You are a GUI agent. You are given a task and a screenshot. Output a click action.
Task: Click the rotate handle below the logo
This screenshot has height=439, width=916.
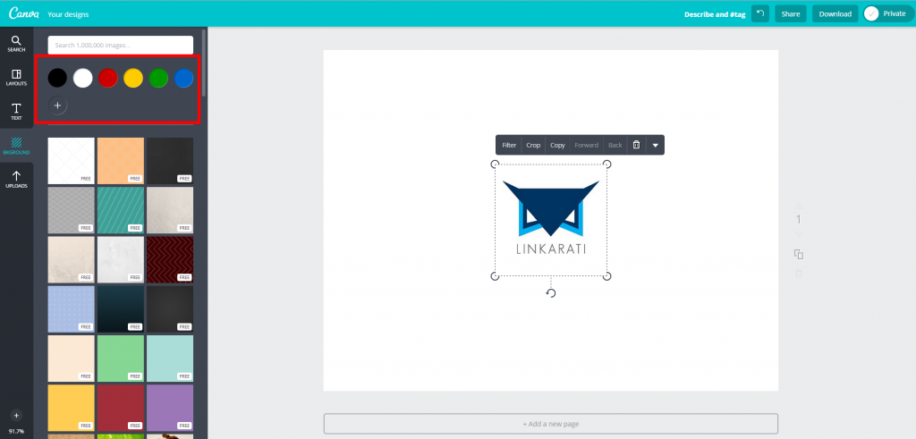tap(551, 293)
